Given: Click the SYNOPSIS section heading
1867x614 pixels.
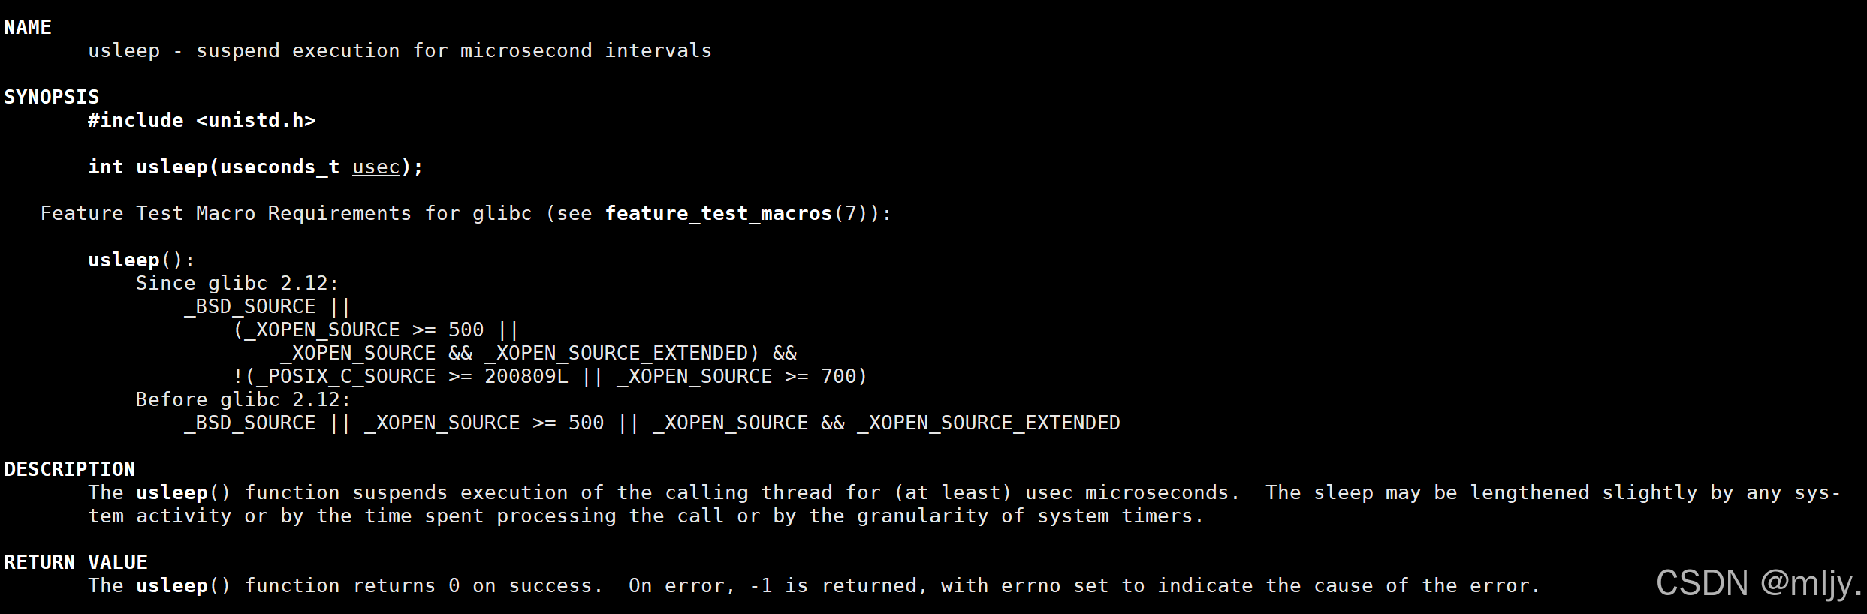Looking at the screenshot, I should (52, 97).
